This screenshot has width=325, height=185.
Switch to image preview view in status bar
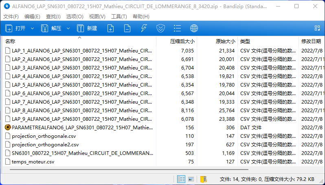[191, 179]
